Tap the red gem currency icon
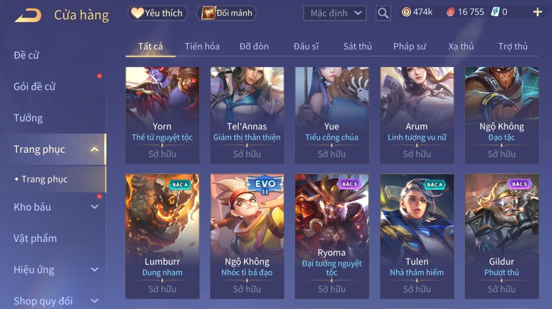 point(450,12)
